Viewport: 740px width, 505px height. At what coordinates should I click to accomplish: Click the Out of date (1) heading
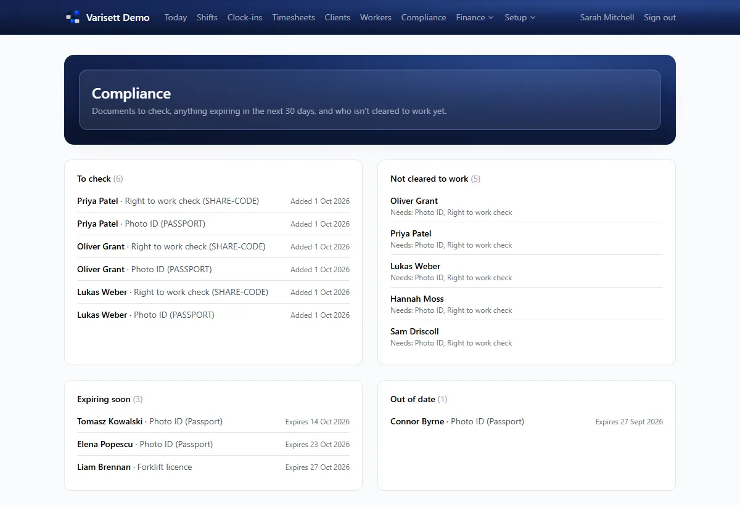point(419,399)
